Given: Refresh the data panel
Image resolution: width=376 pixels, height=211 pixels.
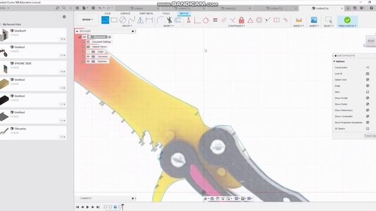Looking at the screenshot, I should 58,8.
